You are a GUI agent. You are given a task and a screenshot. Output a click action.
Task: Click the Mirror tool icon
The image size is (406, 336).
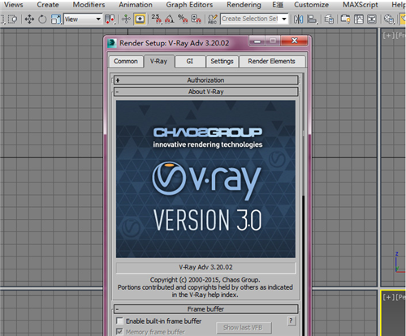click(x=298, y=19)
